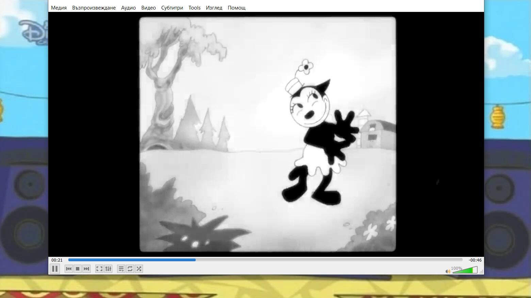
Task: Open the Възпроизвеждане menu
Action: pyautogui.click(x=94, y=8)
